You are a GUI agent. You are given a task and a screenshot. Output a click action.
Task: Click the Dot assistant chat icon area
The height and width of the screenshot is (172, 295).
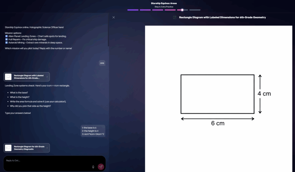tap(100, 167)
